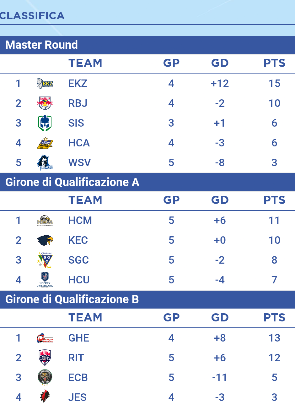Click the SGC Cortina logo

coord(45,260)
